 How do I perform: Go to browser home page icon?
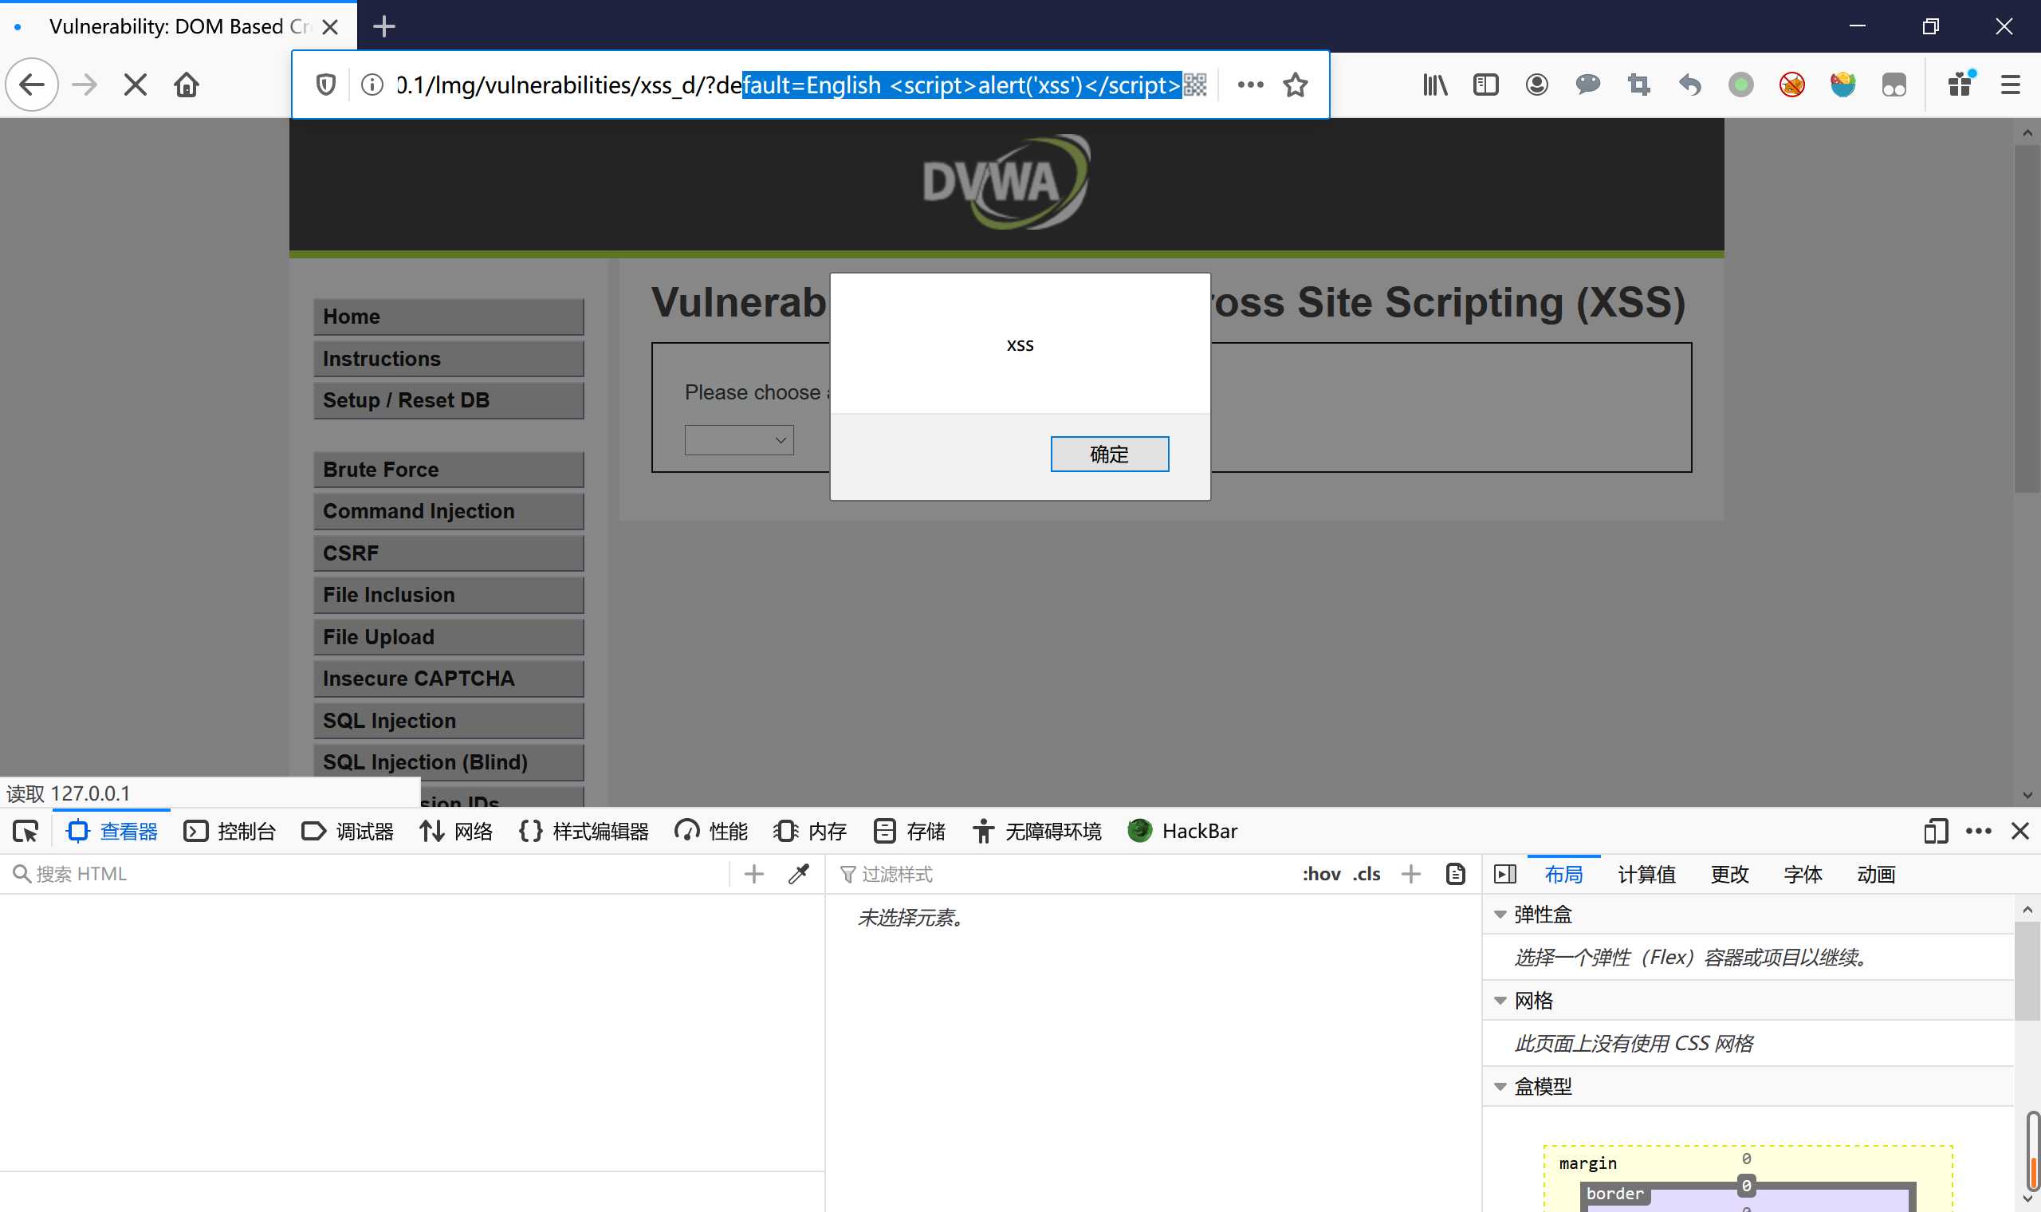[186, 85]
